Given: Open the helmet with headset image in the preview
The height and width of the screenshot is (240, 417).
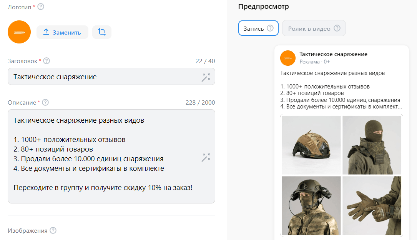Looking at the screenshot, I should pyautogui.click(x=311, y=205).
